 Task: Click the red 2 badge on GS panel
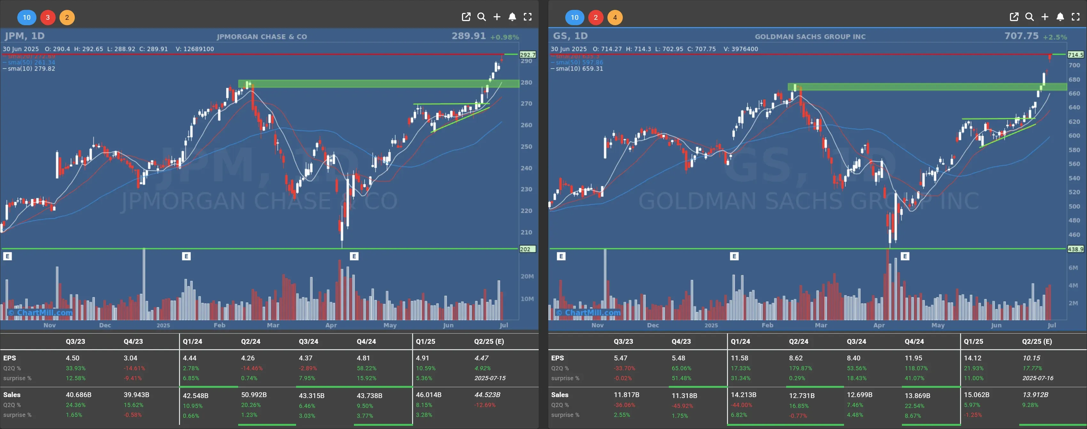pyautogui.click(x=596, y=17)
